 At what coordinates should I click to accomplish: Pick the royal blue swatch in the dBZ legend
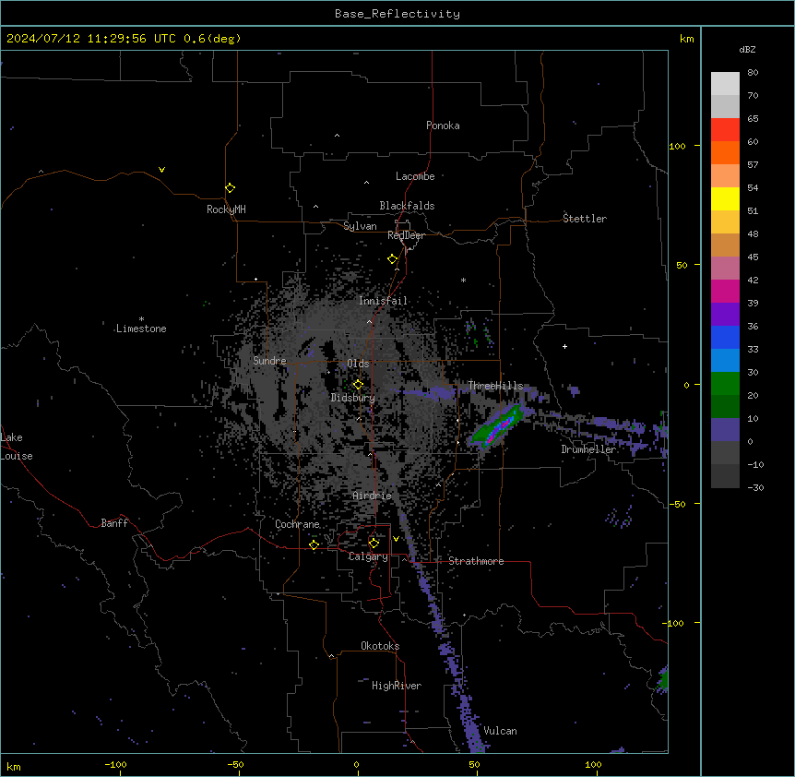click(725, 337)
